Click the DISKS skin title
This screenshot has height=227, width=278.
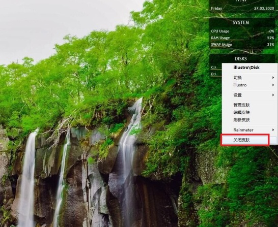click(241, 59)
